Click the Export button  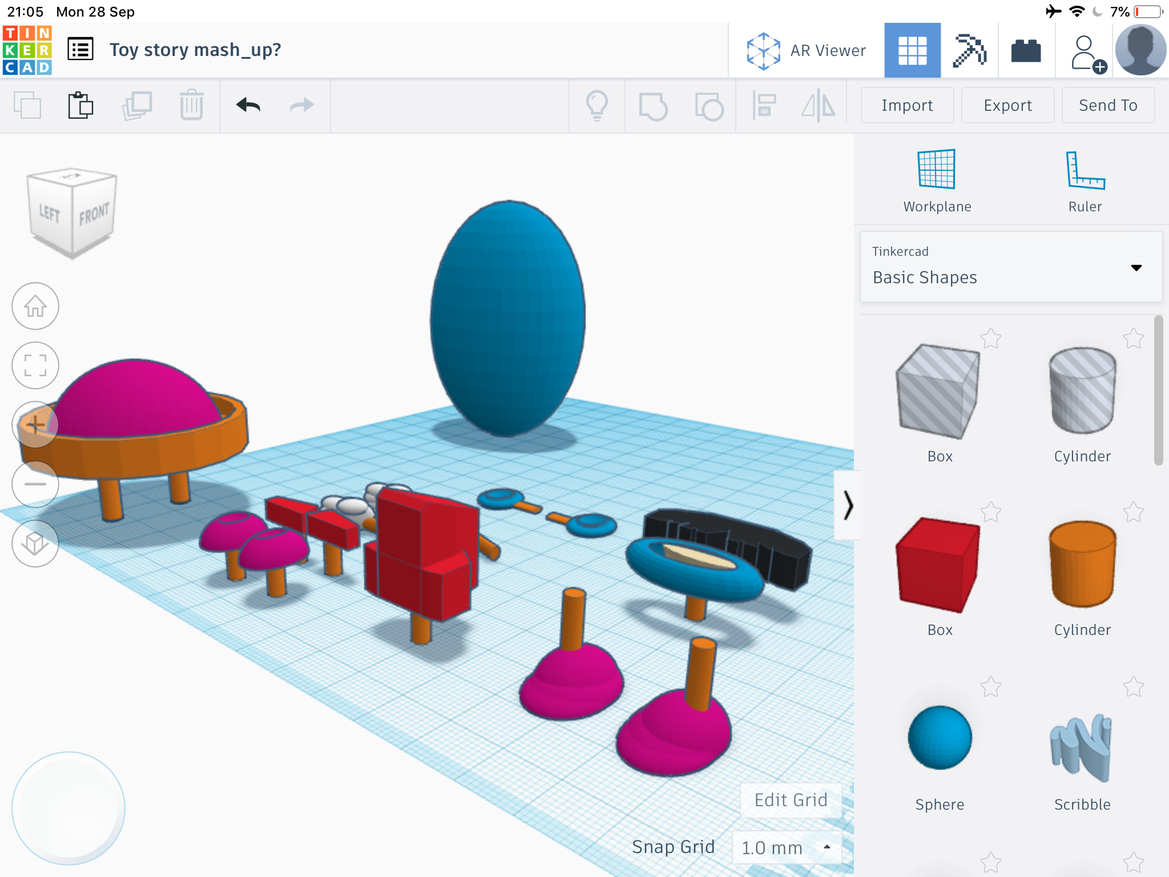coord(1007,105)
